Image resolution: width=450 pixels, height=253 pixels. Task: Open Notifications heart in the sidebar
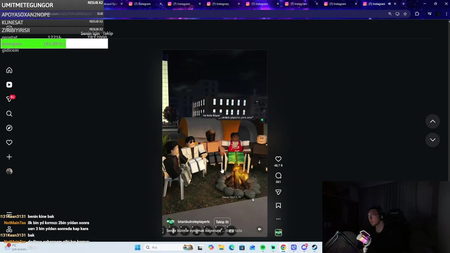9,142
